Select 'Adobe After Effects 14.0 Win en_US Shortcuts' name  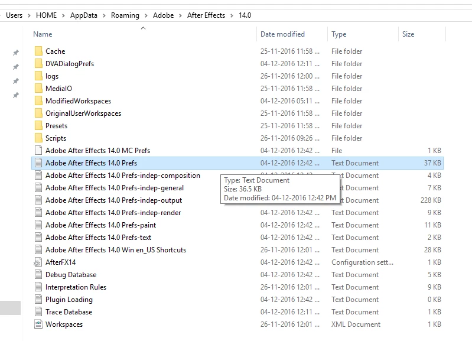click(116, 250)
